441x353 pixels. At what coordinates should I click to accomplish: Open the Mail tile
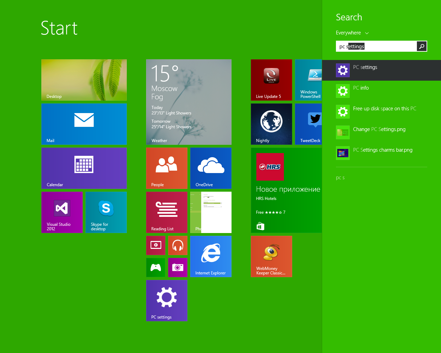[84, 124]
